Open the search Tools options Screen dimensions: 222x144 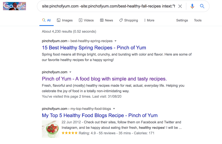pyautogui.click(x=198, y=20)
